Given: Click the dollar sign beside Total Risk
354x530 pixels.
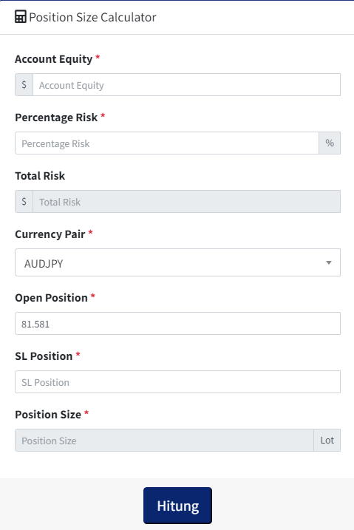Looking at the screenshot, I should 24,202.
